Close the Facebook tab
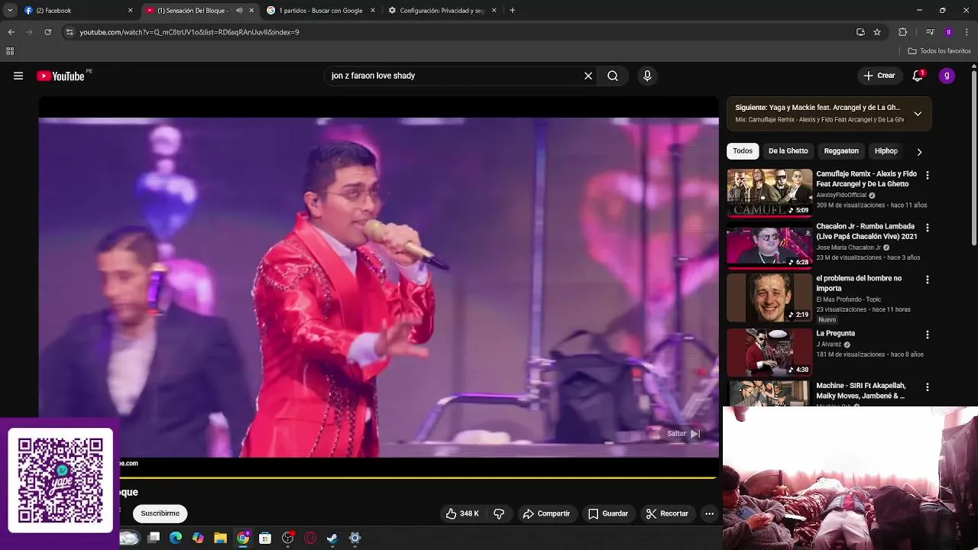The height and width of the screenshot is (550, 978). (130, 11)
